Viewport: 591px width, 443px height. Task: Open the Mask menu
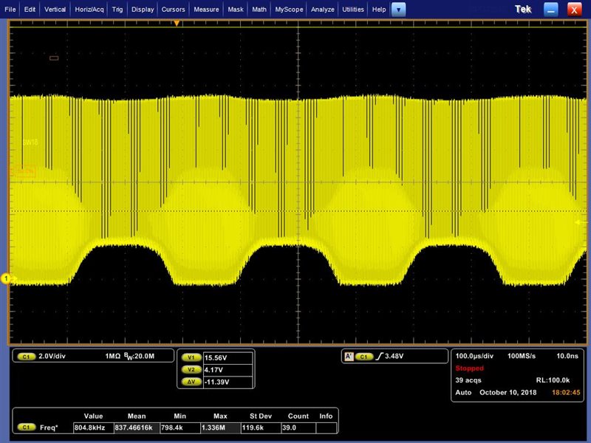click(x=236, y=10)
